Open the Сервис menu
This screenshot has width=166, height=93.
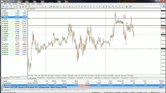click(x=28, y=4)
